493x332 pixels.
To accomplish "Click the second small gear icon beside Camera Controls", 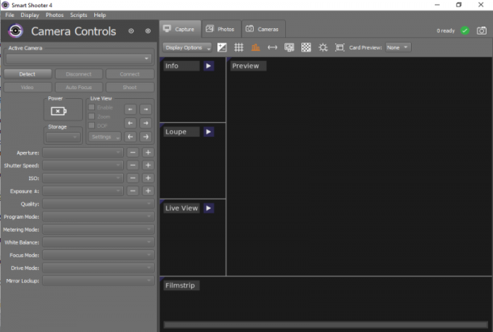I will pyautogui.click(x=147, y=31).
